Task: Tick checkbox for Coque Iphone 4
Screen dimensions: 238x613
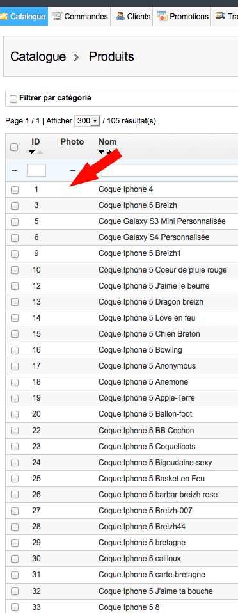Action: pyautogui.click(x=15, y=190)
